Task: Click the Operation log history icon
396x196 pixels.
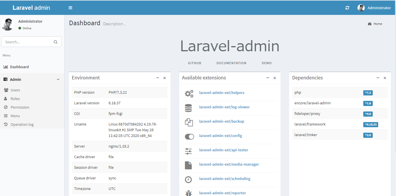Action: (x=5, y=124)
